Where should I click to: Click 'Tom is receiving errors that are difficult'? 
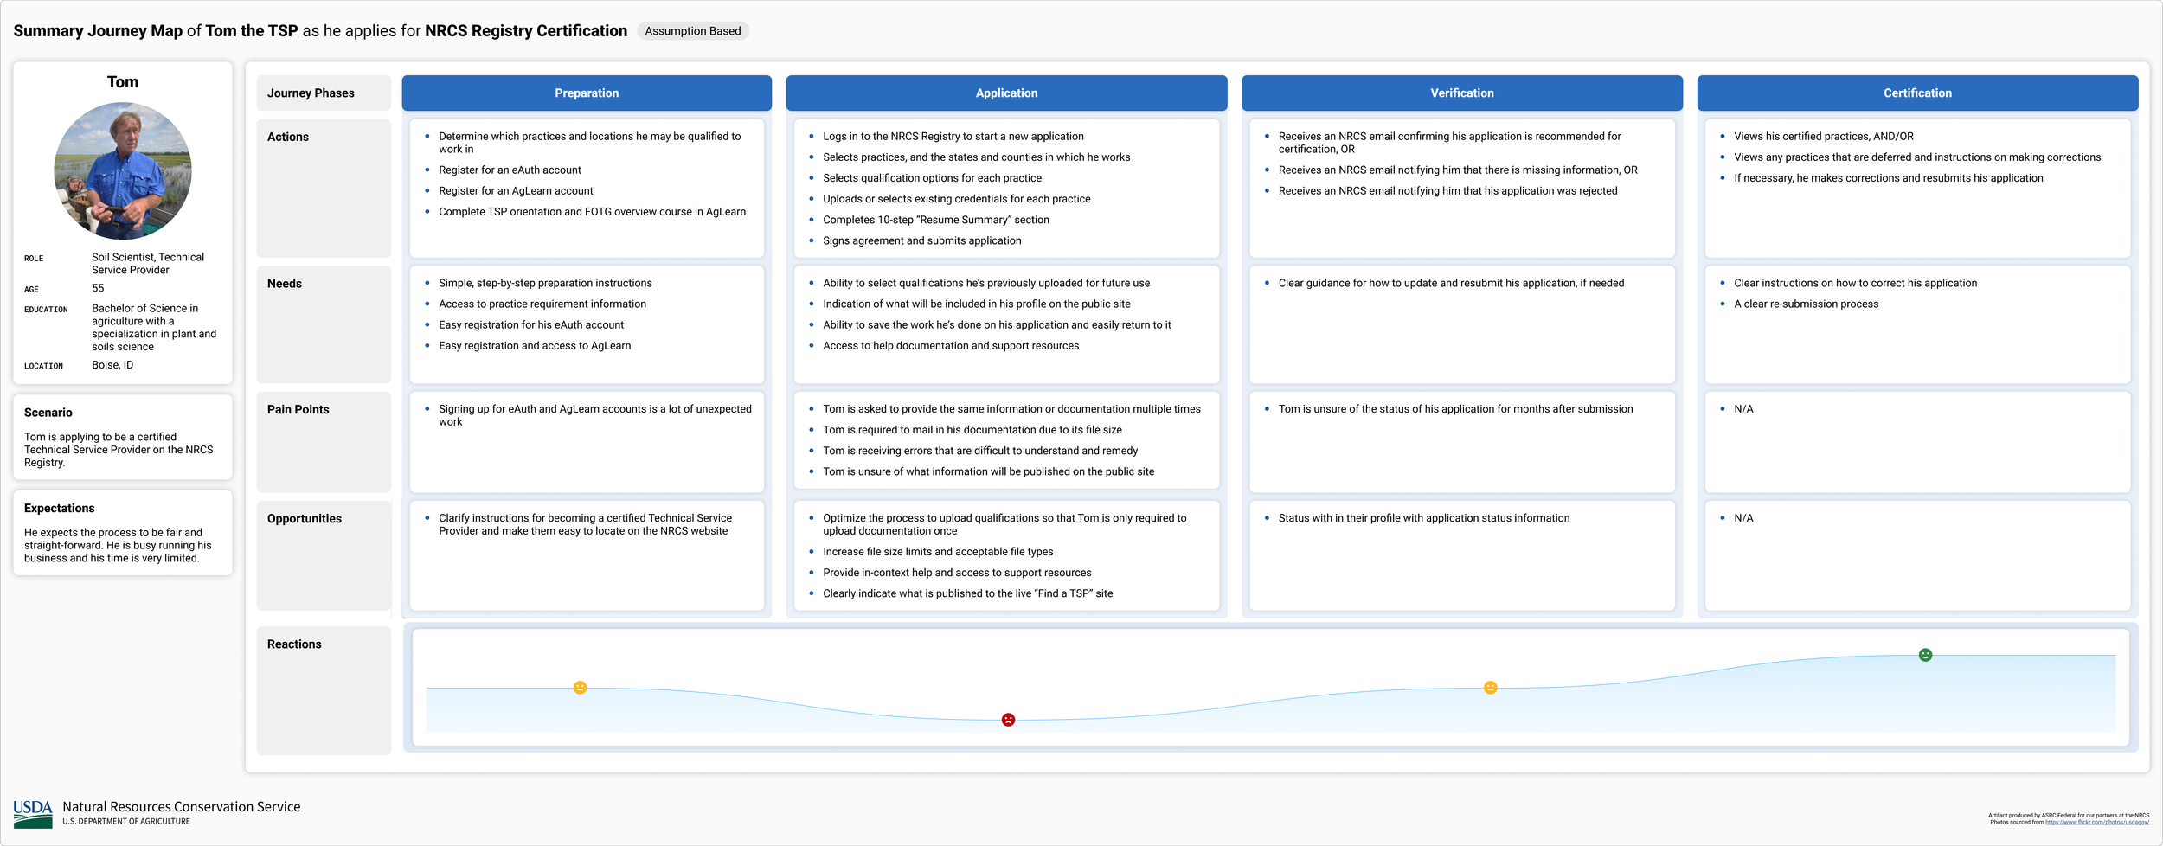(980, 450)
